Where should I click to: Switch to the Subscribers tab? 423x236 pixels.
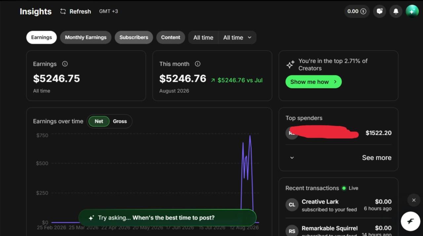134,37
